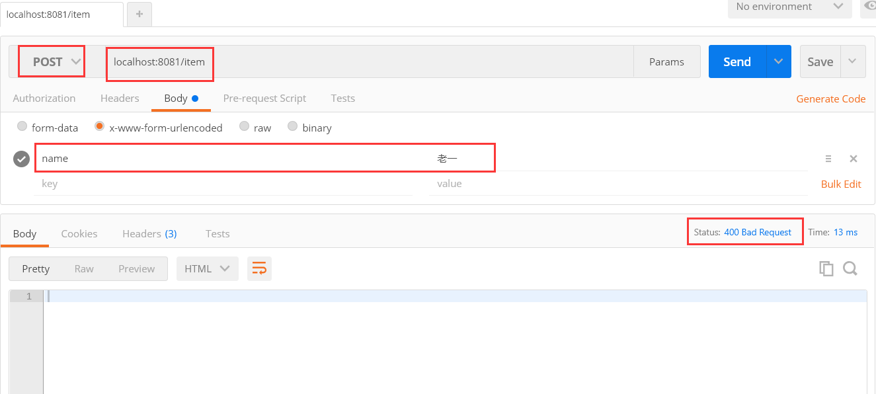Open the No environment dropdown
The height and width of the screenshot is (394, 876).
[x=789, y=7]
